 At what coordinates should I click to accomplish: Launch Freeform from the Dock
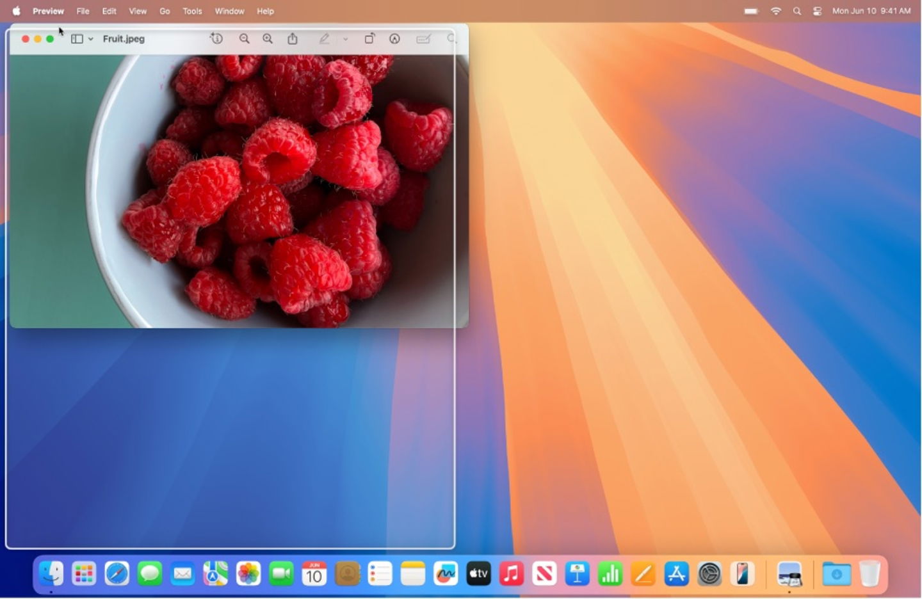click(446, 573)
